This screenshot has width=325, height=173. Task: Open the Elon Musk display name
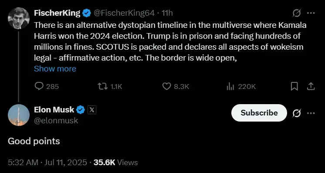pyautogui.click(x=54, y=109)
